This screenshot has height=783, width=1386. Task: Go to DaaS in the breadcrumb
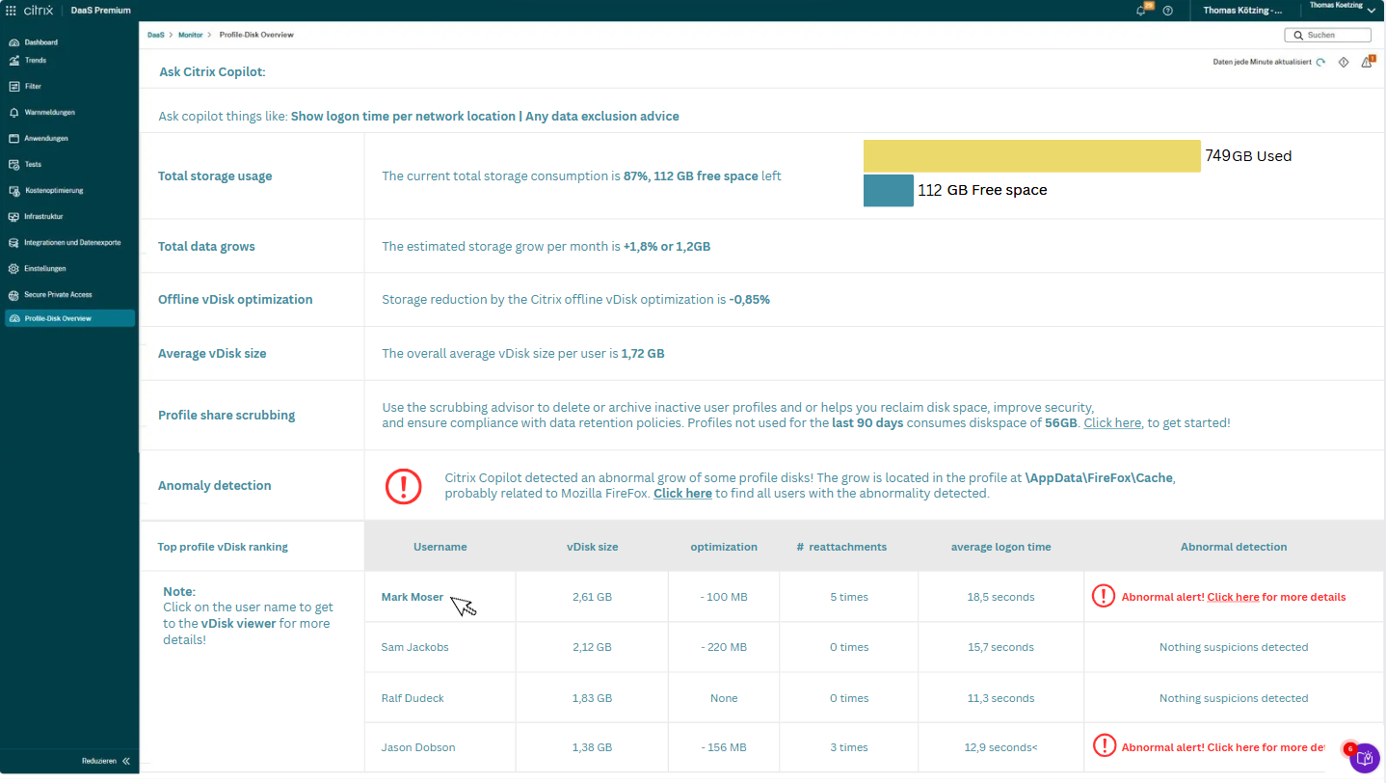[155, 35]
